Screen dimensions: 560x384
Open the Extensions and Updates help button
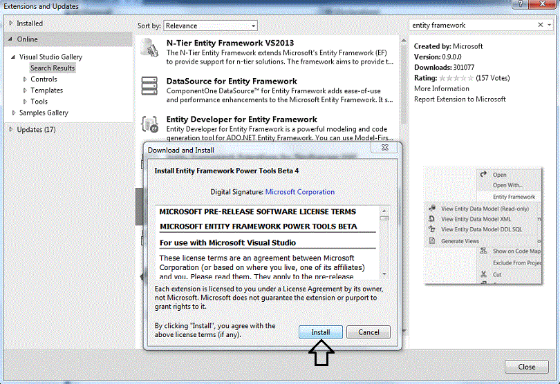(x=520, y=4)
